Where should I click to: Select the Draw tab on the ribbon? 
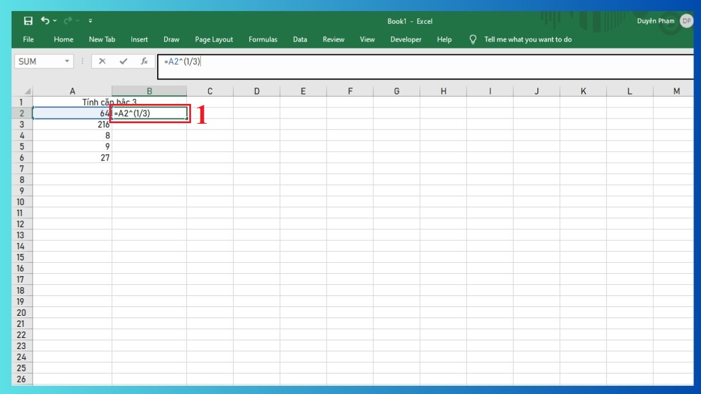click(x=171, y=40)
